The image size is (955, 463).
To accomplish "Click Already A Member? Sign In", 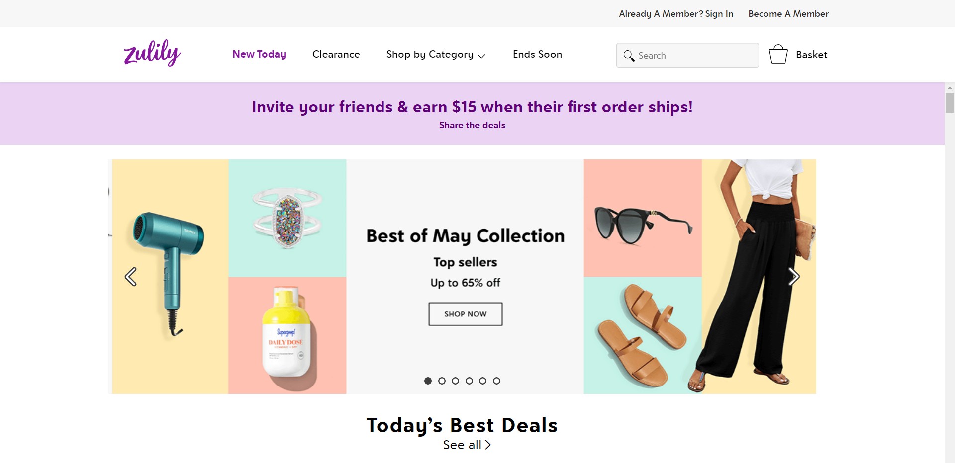I will click(676, 14).
